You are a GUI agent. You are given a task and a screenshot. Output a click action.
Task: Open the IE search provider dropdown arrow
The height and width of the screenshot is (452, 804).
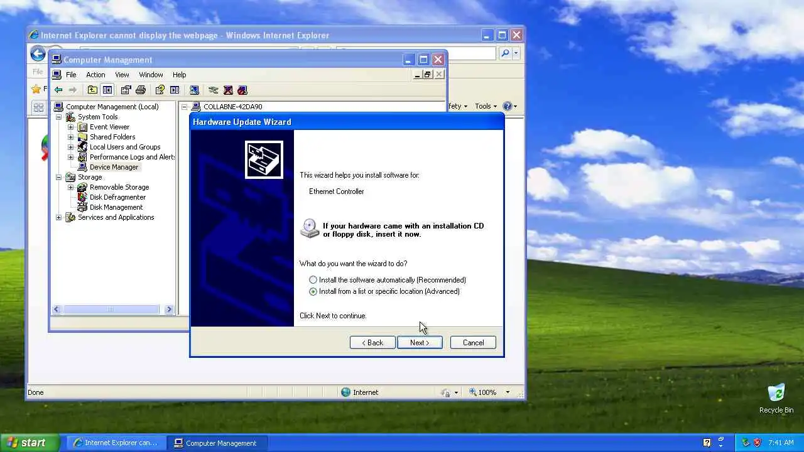point(516,53)
